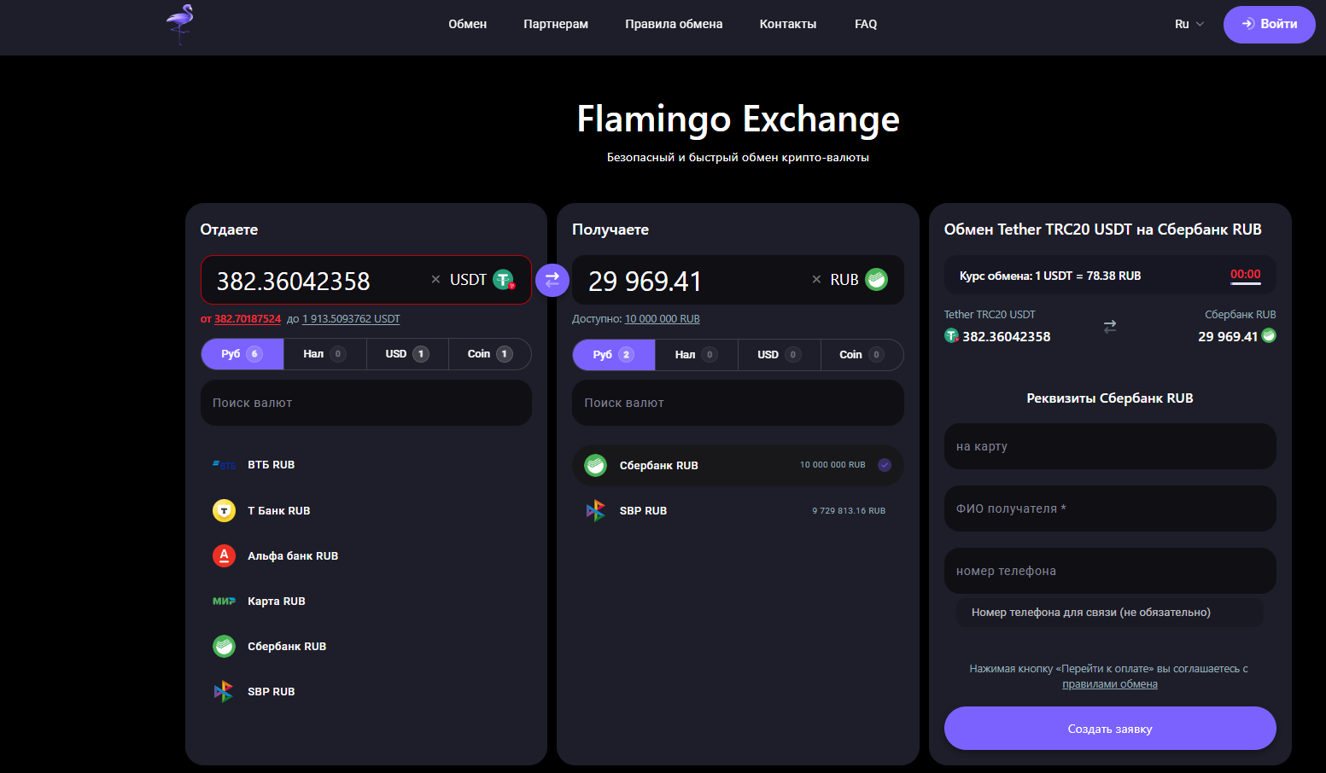1326x773 pixels.
Task: Click the Sberbank icon beside 29 969.41 summary
Action: (1269, 335)
